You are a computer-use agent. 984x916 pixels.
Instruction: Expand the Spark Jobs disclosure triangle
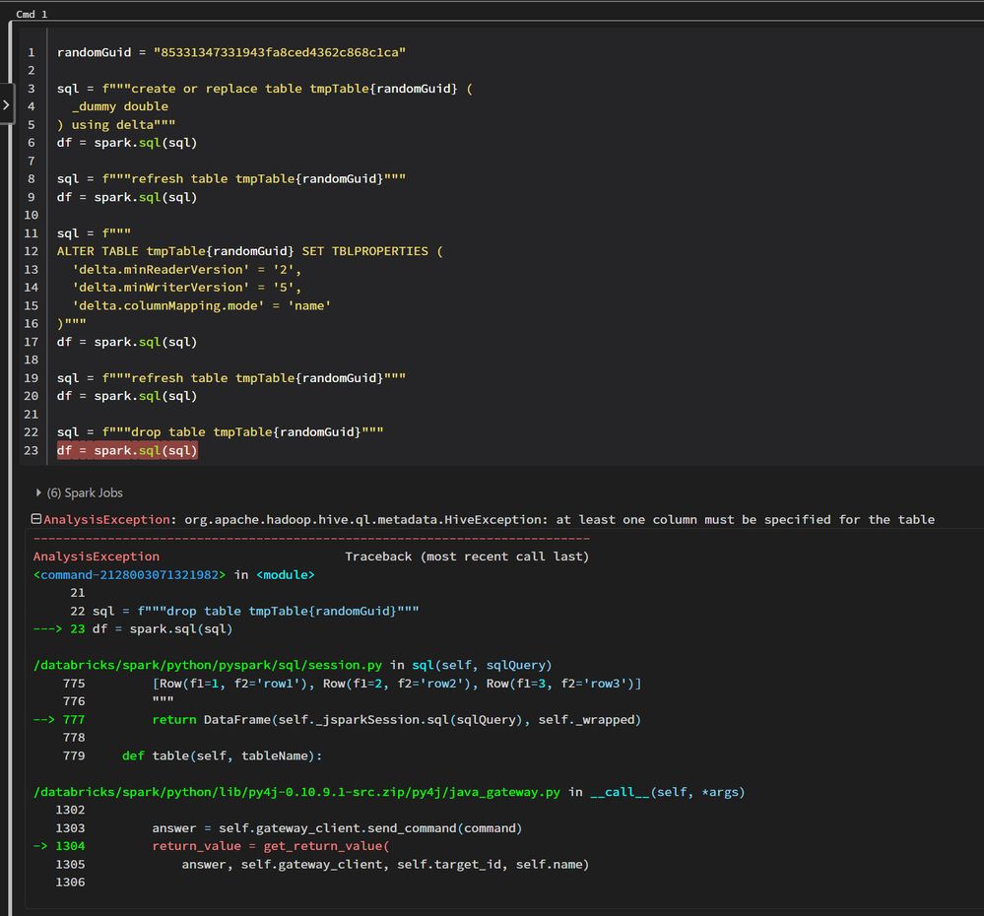point(39,492)
